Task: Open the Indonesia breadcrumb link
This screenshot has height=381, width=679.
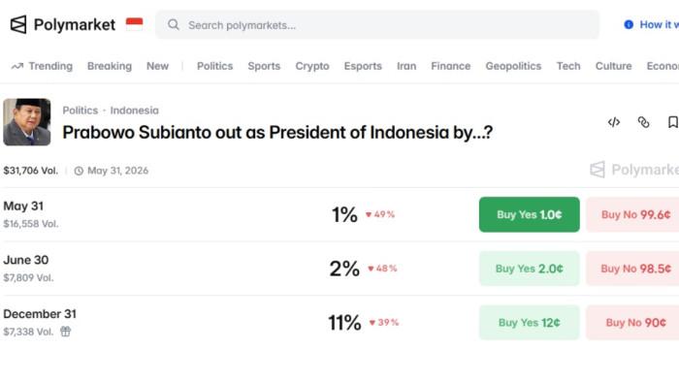Action: (134, 111)
